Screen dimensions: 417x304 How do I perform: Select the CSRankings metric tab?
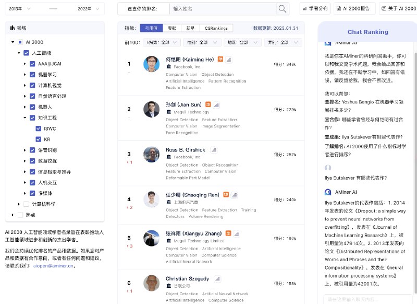216,28
